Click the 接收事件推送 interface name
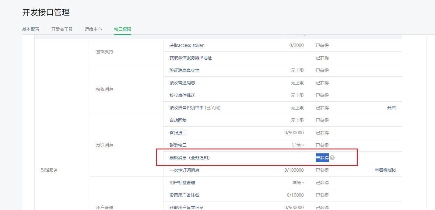The width and height of the screenshot is (435, 210). [182, 95]
